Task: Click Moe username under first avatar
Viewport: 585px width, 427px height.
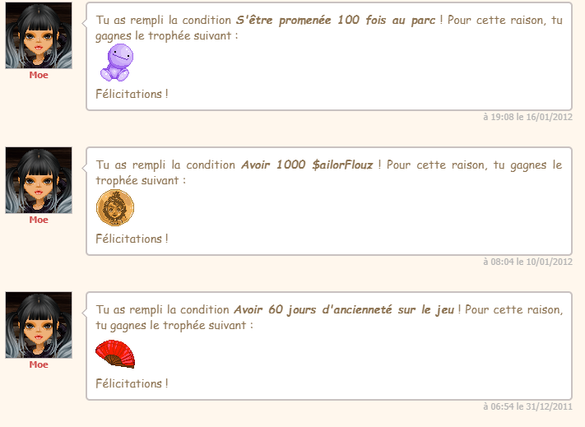Action: [39, 75]
